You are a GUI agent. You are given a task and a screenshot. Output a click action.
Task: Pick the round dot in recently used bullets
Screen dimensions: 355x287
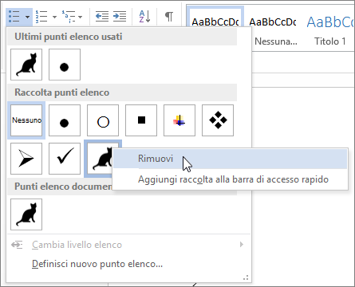[65, 65]
